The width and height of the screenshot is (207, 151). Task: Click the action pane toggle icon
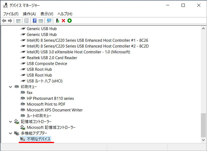tap(41, 21)
